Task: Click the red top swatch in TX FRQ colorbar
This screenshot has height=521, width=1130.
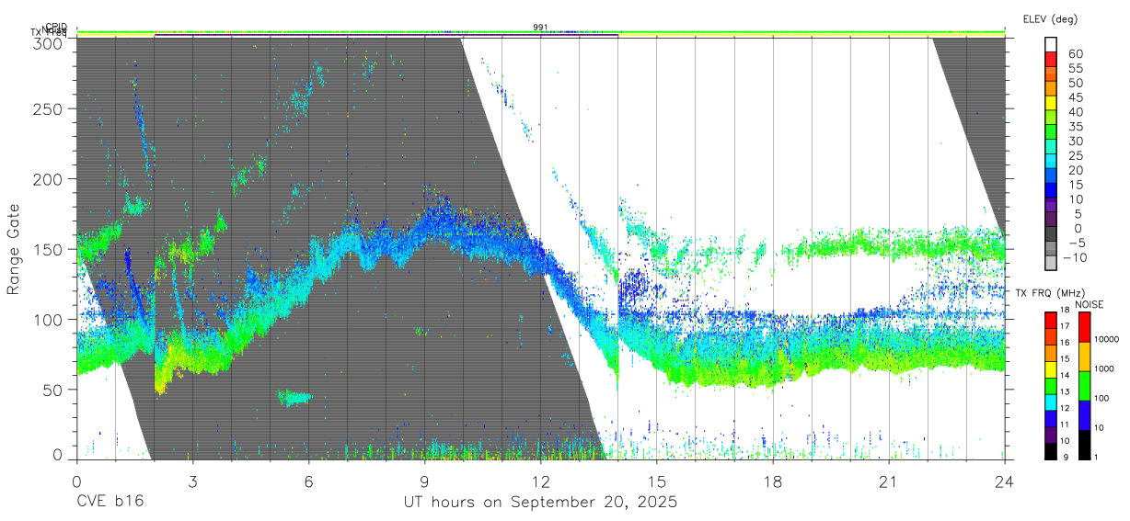Action: coord(1051,319)
